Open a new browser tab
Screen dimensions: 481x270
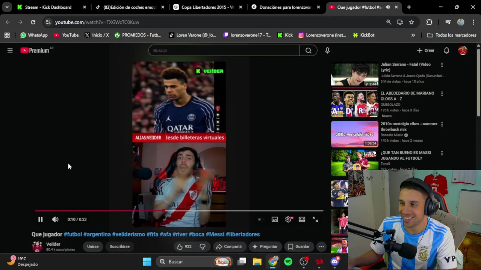tap(409, 7)
